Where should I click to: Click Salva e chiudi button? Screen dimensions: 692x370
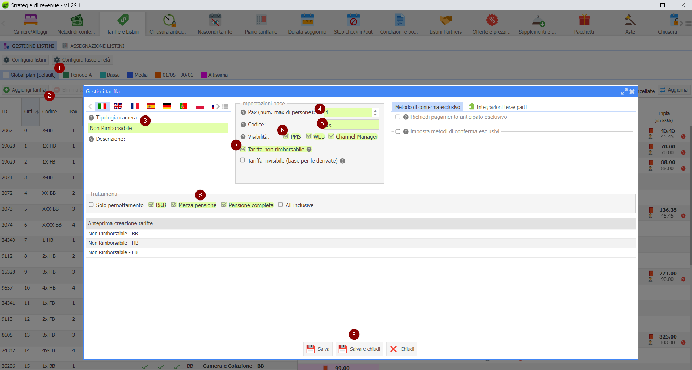[x=359, y=349]
